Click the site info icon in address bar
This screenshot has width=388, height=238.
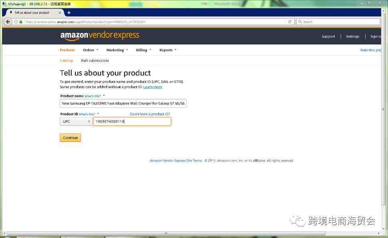click(x=16, y=22)
